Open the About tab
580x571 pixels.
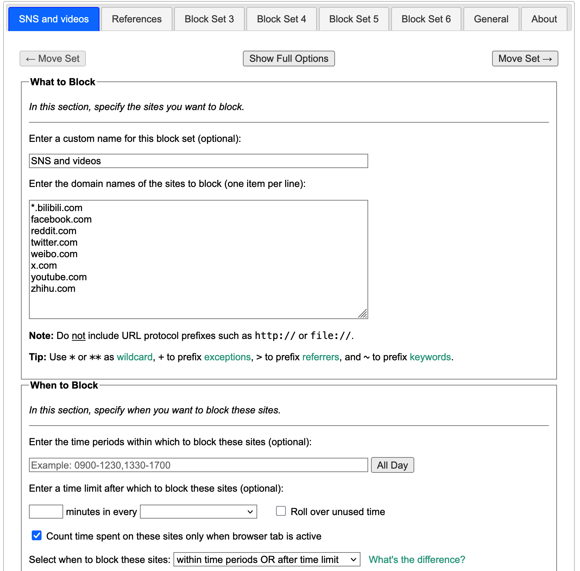(544, 19)
